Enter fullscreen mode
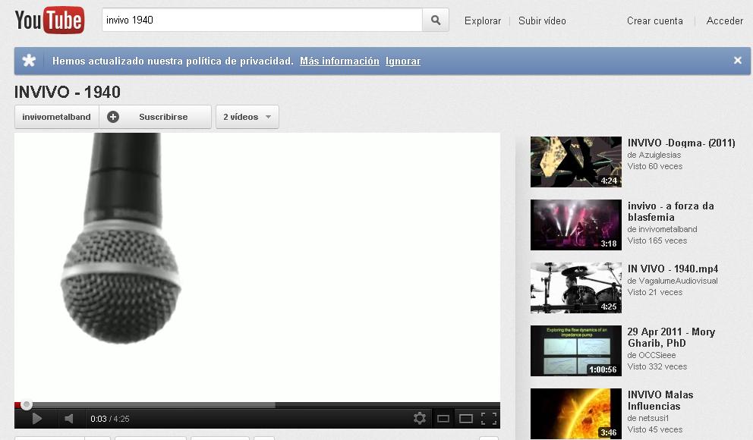This screenshot has height=440, width=753. click(489, 418)
